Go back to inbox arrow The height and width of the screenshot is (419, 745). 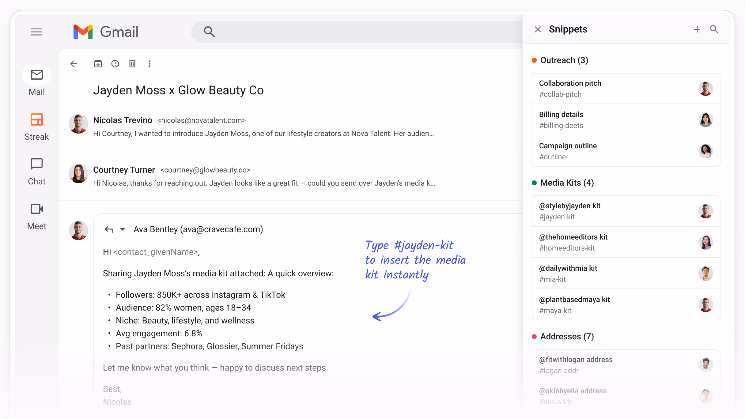click(74, 64)
